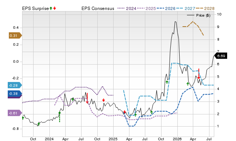The width and height of the screenshot is (236, 141).
Task: Click the 2024 label on the time axis
Action: 49,139
